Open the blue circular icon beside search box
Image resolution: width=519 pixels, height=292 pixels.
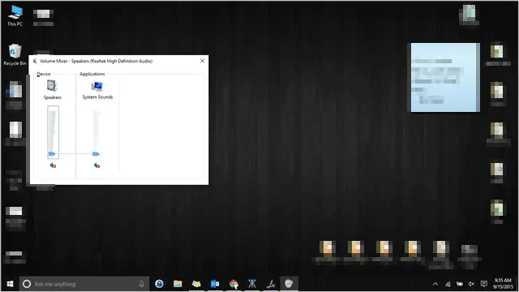[x=159, y=284]
